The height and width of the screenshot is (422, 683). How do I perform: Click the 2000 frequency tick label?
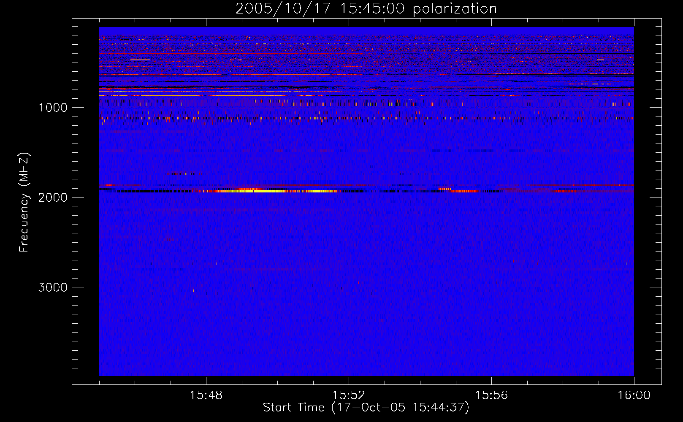(53, 197)
